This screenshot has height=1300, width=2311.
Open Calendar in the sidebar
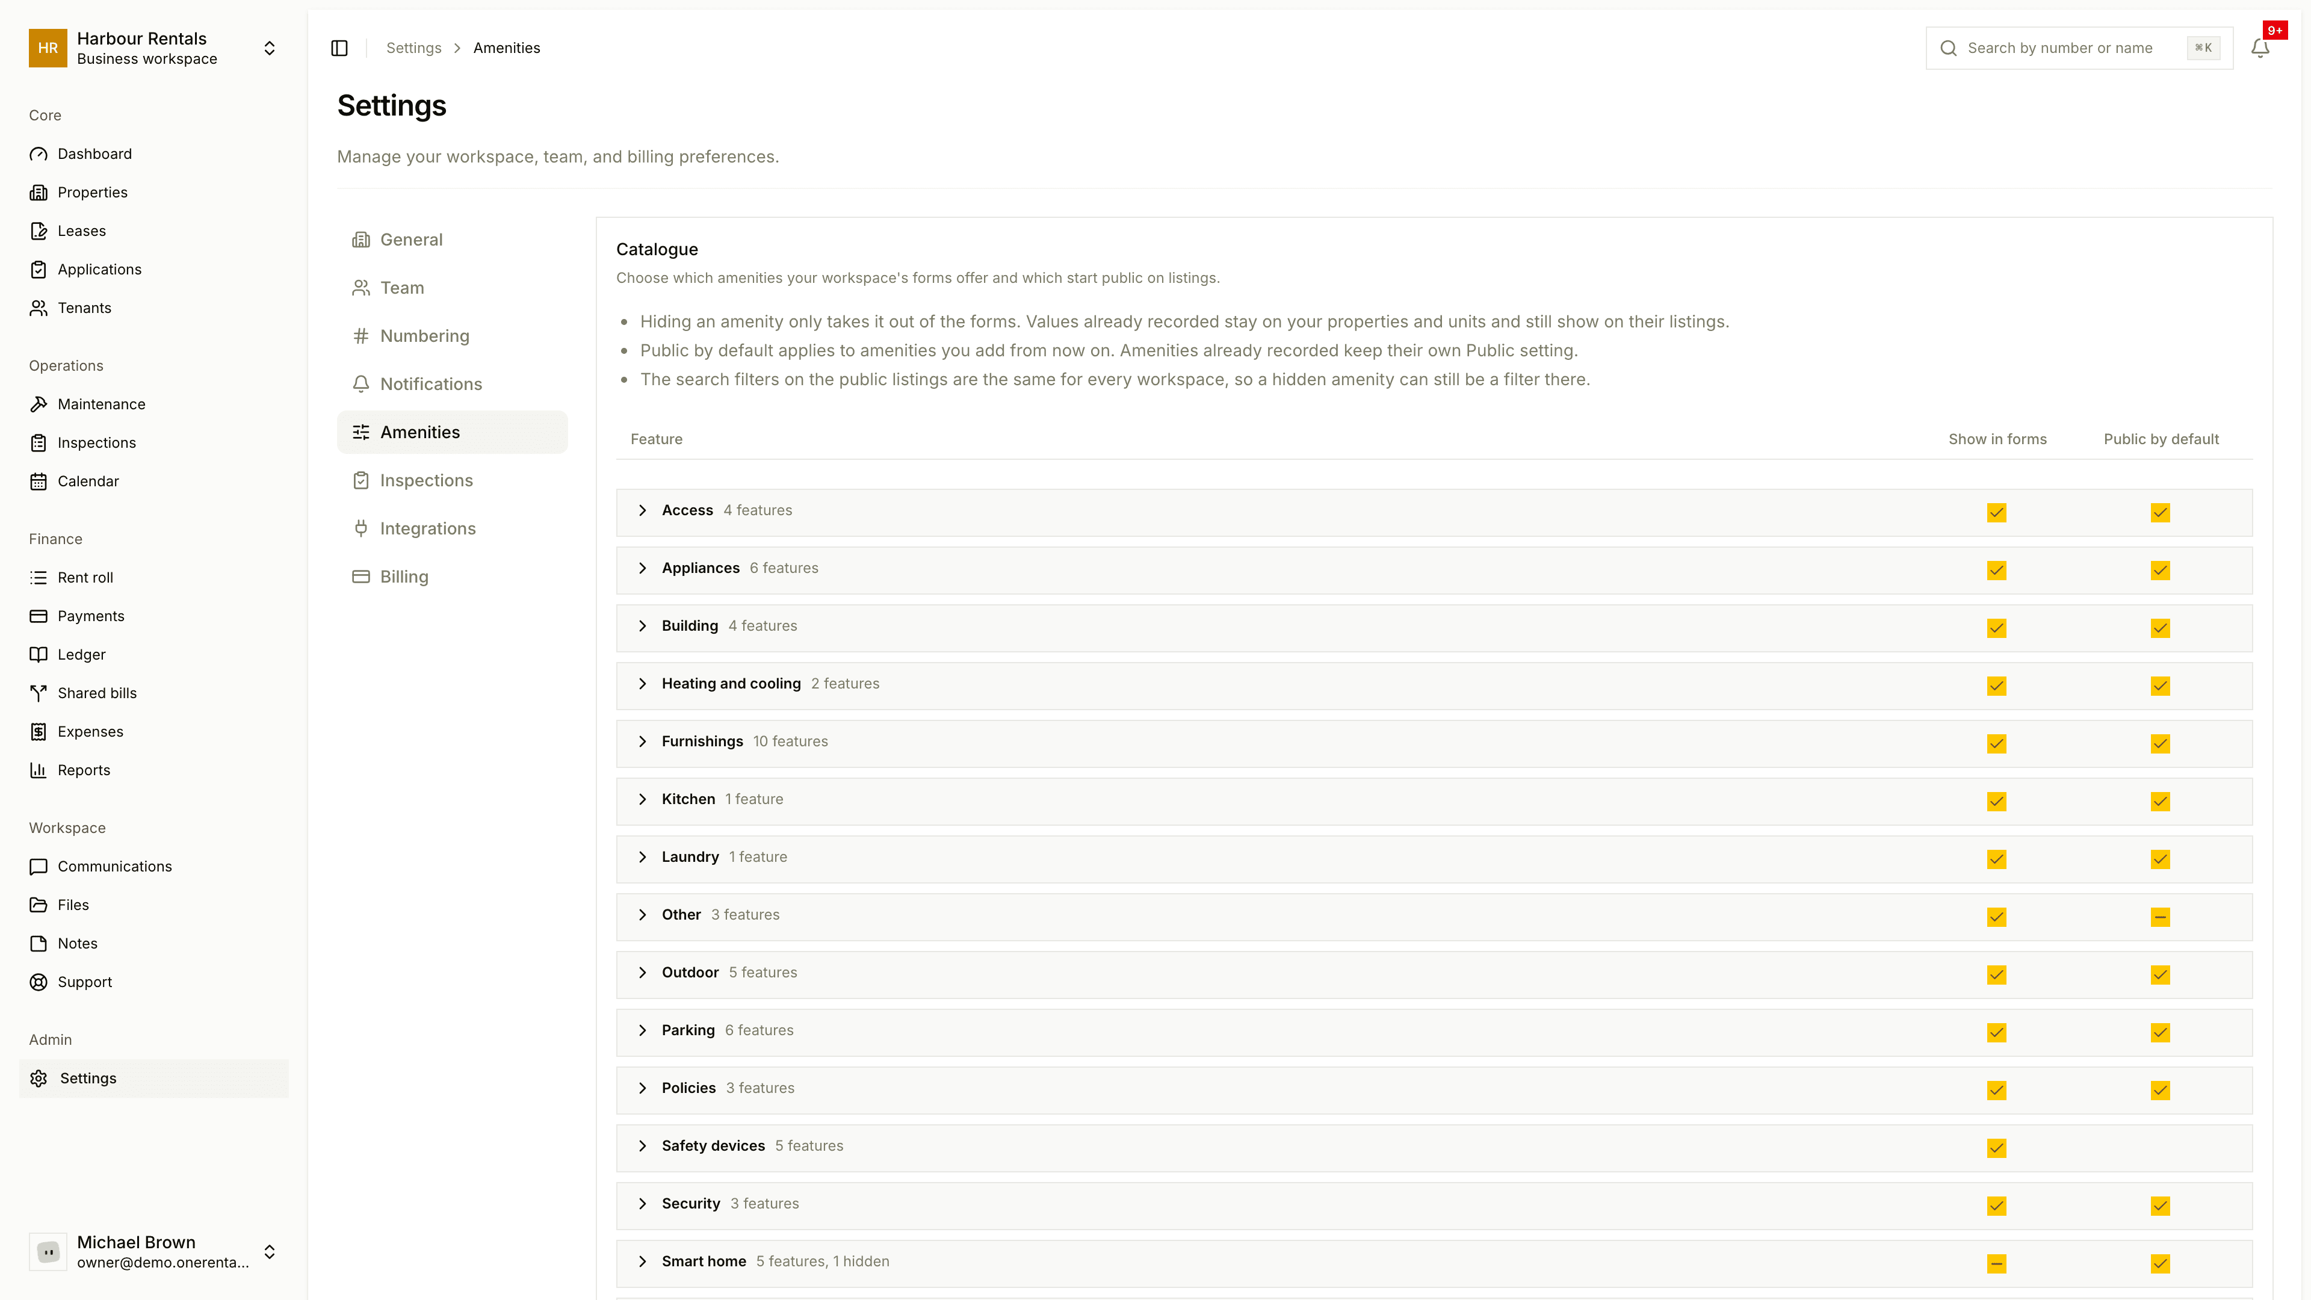(x=153, y=481)
